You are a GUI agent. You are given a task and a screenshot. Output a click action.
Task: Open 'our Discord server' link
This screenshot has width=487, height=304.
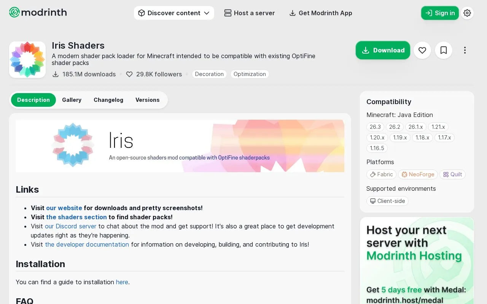[70, 226]
